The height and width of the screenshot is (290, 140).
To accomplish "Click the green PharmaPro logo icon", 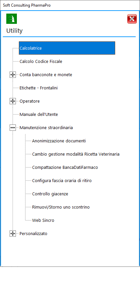I will coord(12,19).
